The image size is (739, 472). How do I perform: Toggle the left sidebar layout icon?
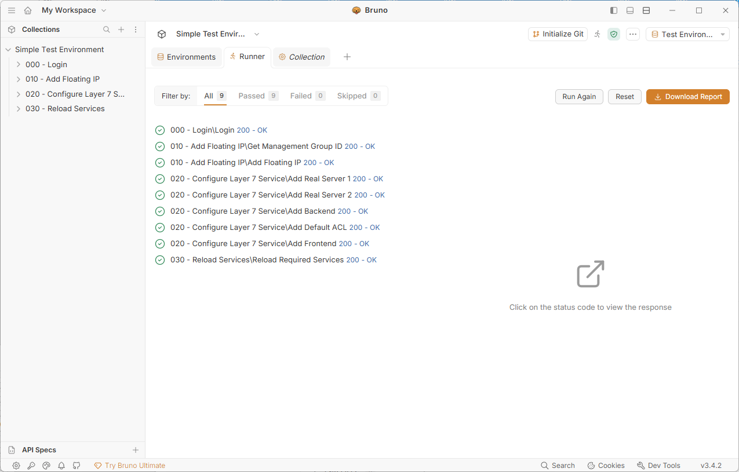(614, 10)
